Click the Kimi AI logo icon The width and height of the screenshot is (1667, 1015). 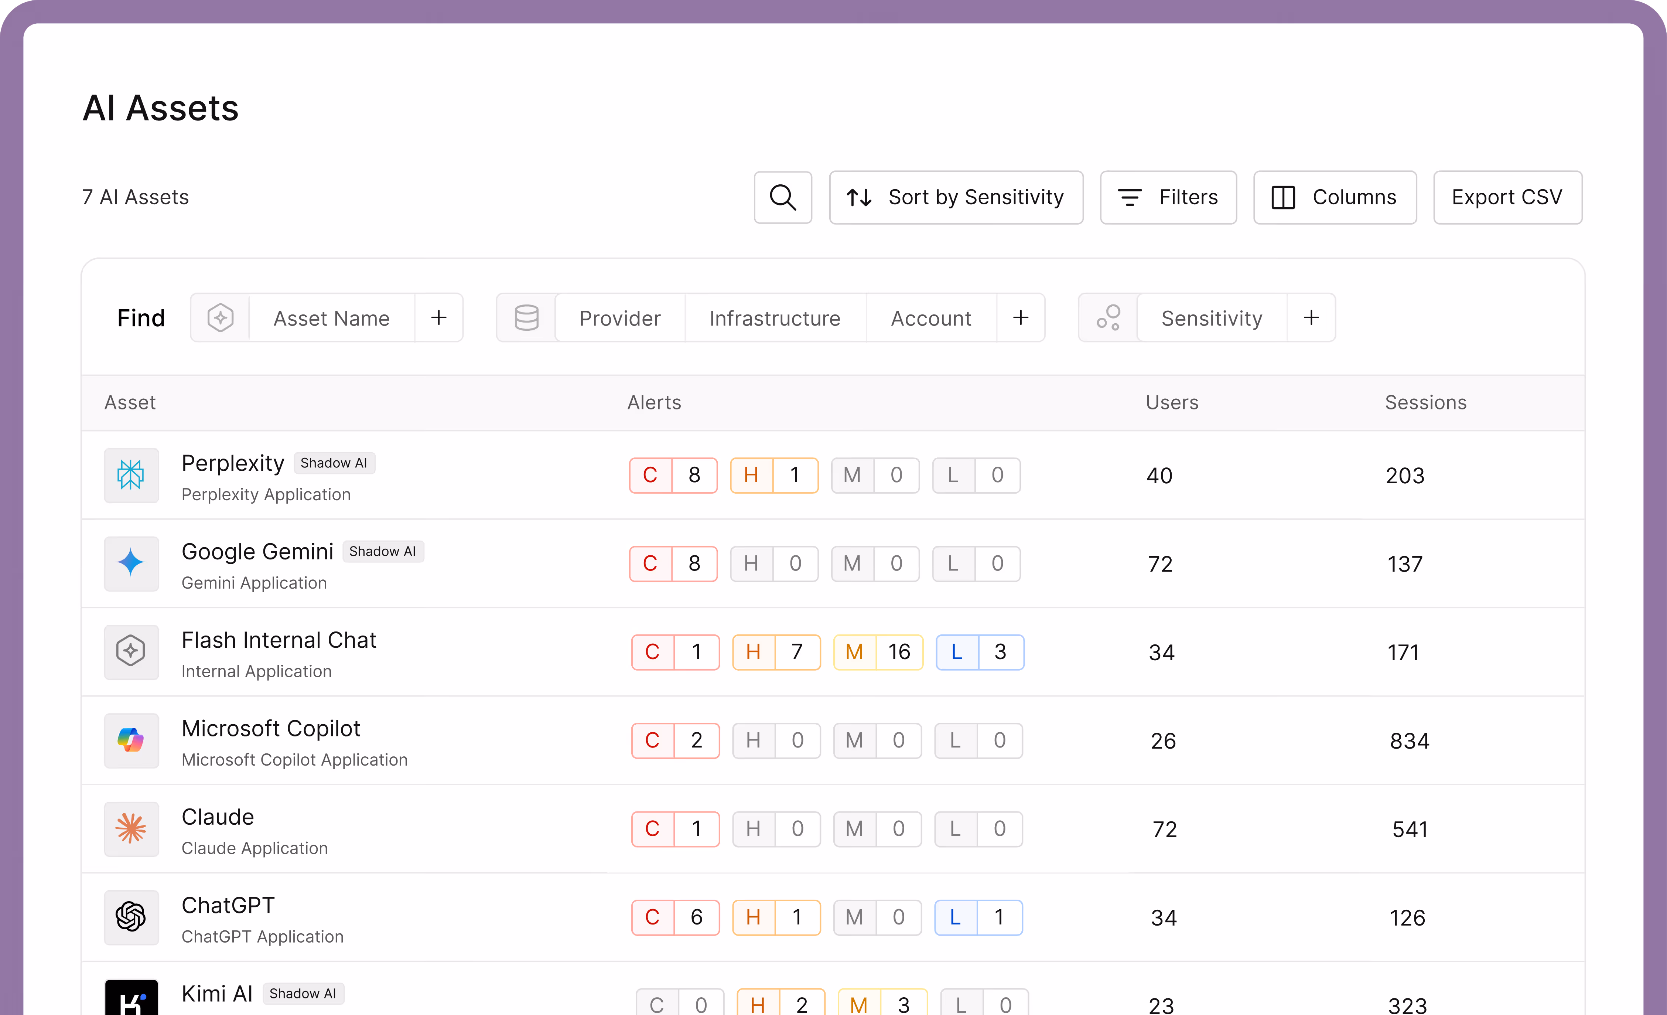tap(131, 998)
